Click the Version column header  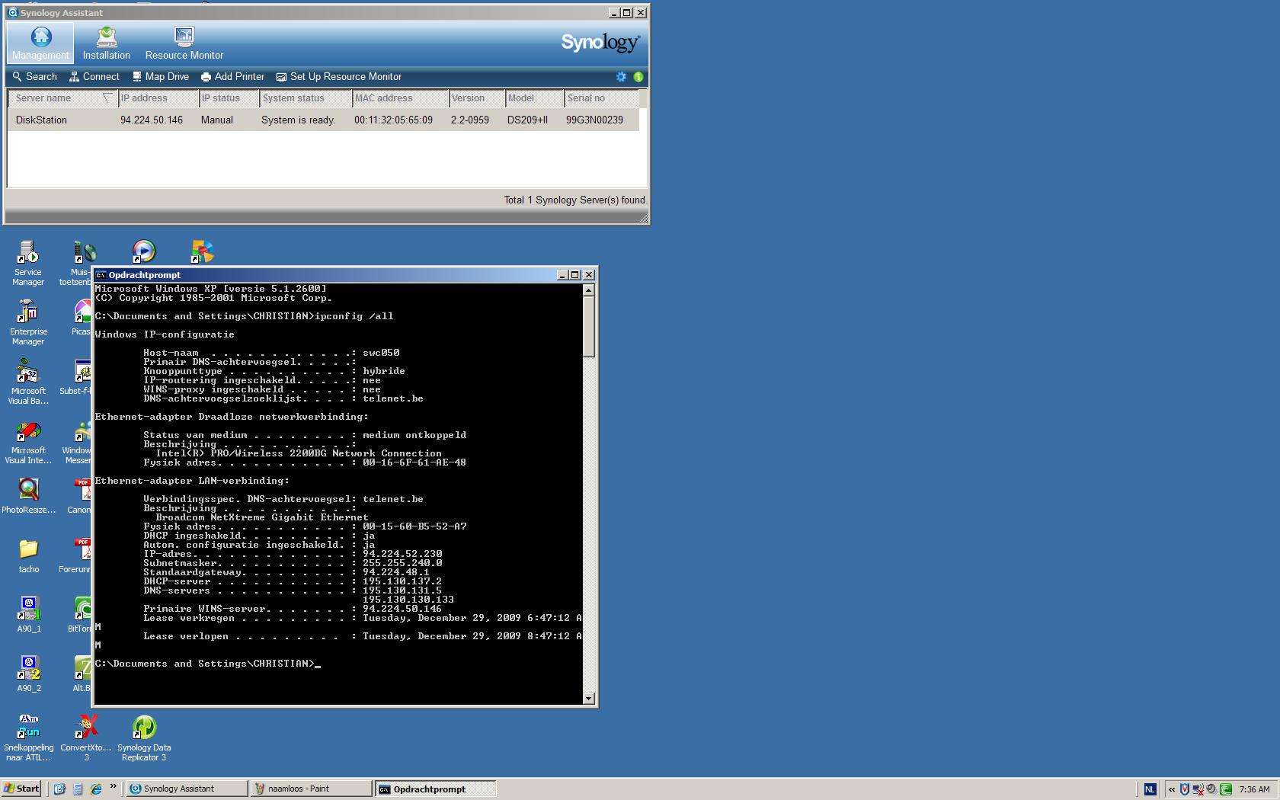tap(477, 98)
